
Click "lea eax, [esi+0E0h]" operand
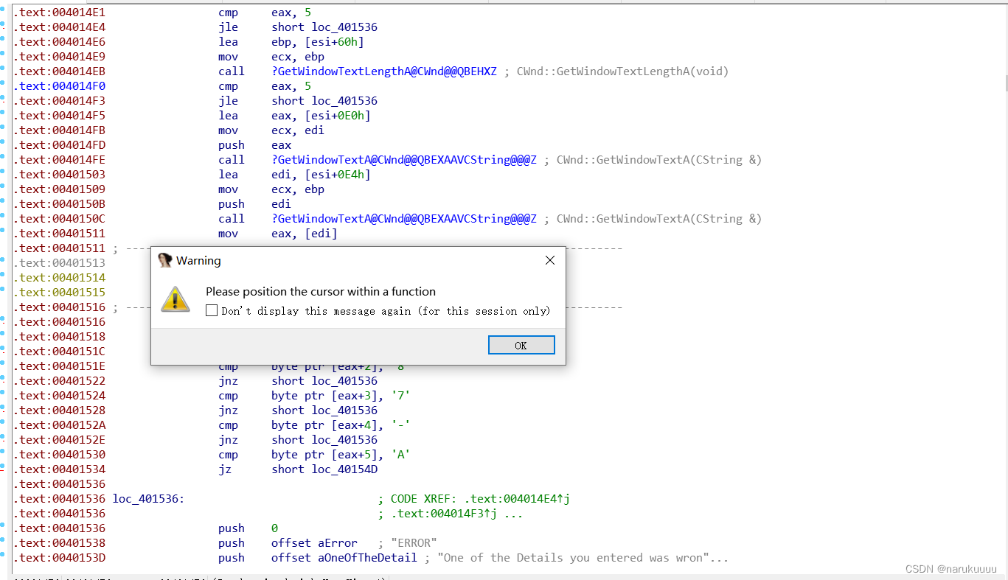[321, 116]
